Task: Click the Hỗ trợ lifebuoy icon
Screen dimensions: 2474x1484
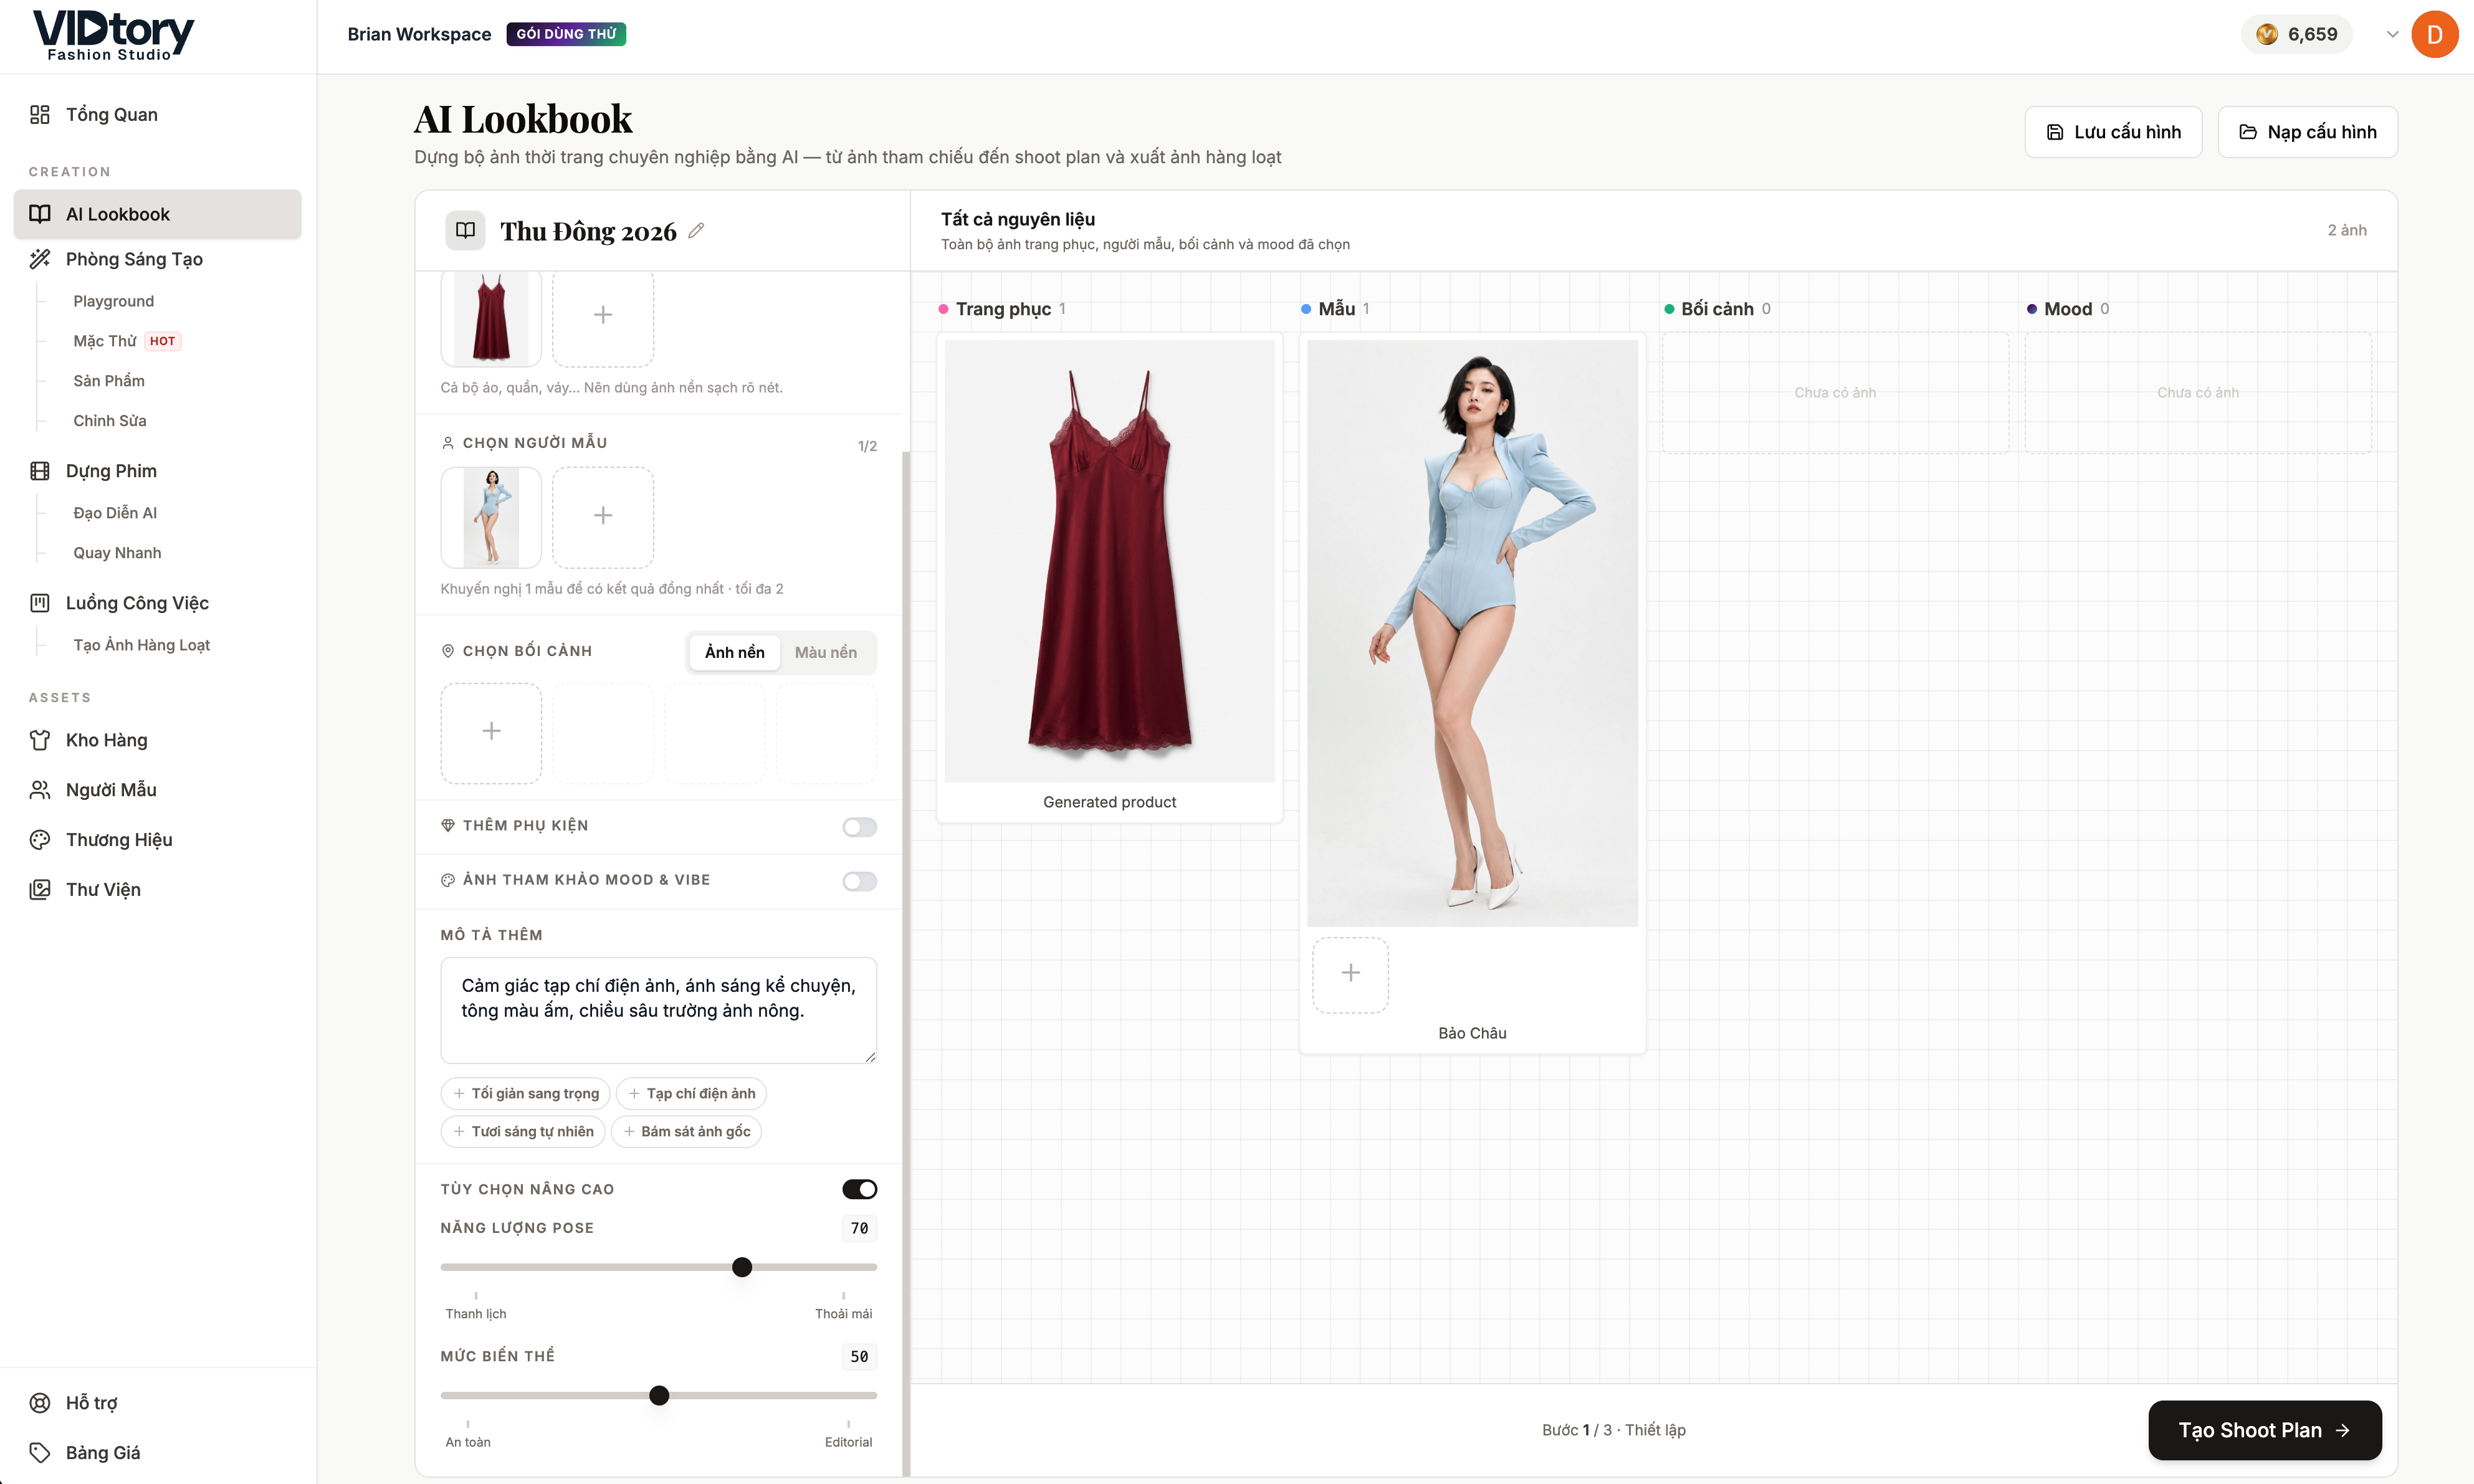Action: coord(40,1403)
